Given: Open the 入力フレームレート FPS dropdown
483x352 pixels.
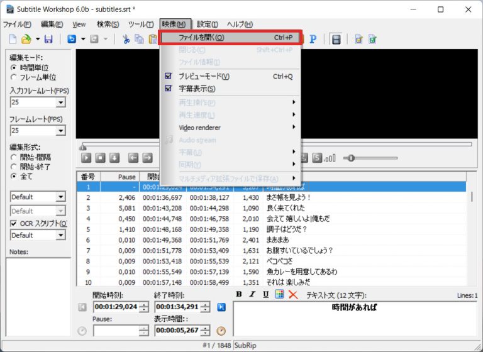Looking at the screenshot, I should (60, 102).
